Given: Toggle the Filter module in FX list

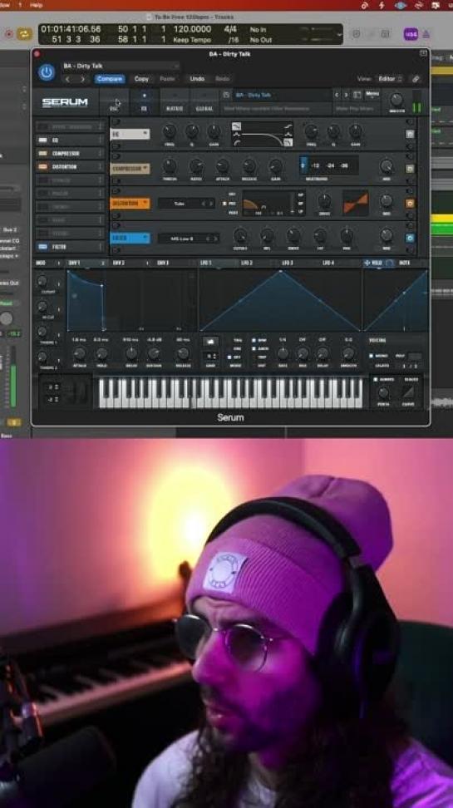Looking at the screenshot, I should point(42,247).
